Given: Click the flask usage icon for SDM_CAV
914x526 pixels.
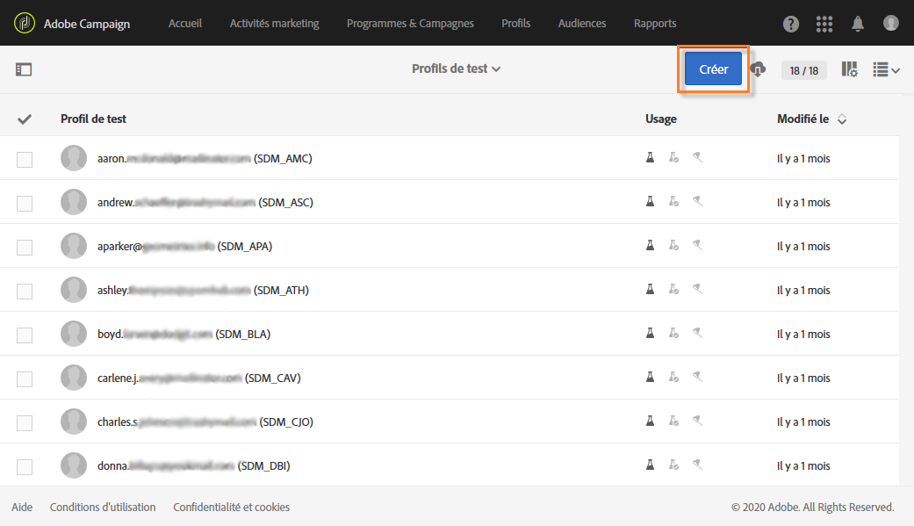Looking at the screenshot, I should click(x=650, y=377).
